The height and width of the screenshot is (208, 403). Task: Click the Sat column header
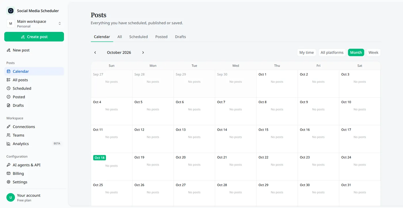click(360, 66)
